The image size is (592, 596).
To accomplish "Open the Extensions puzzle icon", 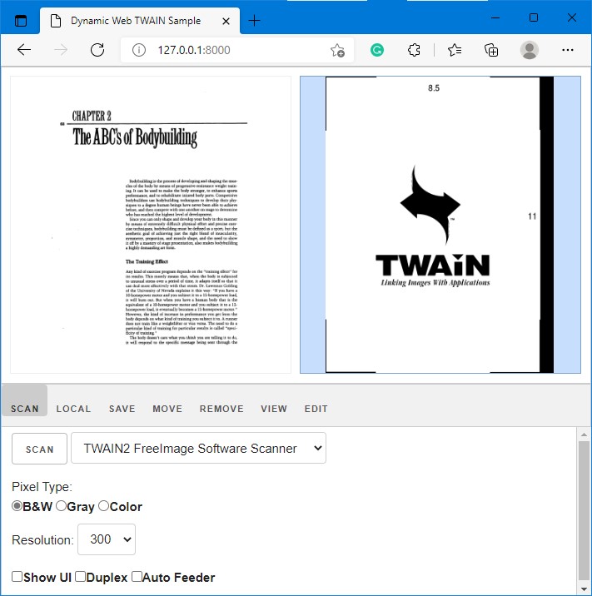I will [414, 50].
